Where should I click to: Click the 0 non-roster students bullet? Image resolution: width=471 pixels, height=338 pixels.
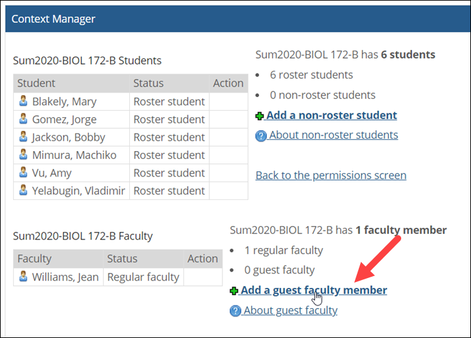323,95
